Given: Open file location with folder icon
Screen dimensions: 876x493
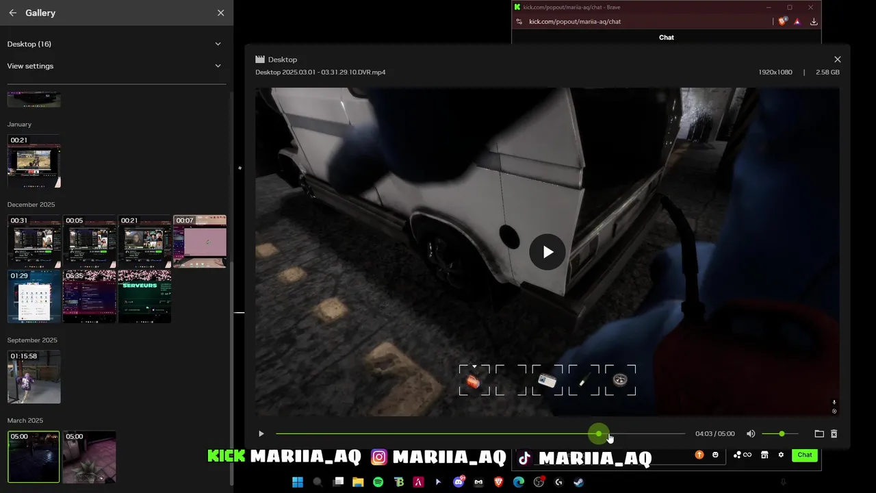Looking at the screenshot, I should (819, 433).
